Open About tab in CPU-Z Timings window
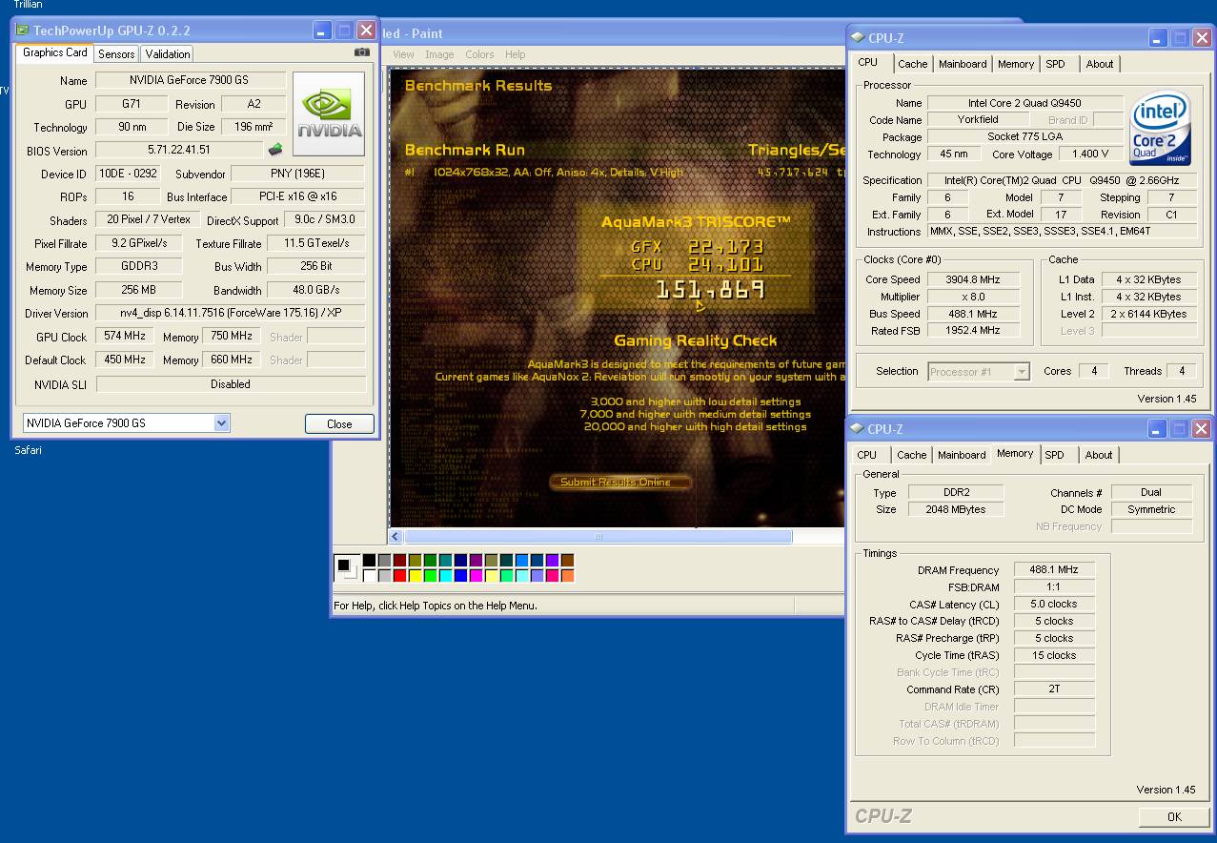Screen dimensions: 1217x843 coord(1099,455)
